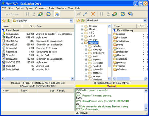Screen dimensions: 149x116
Task: Sort local files by Name column
Action: coord(12,26)
